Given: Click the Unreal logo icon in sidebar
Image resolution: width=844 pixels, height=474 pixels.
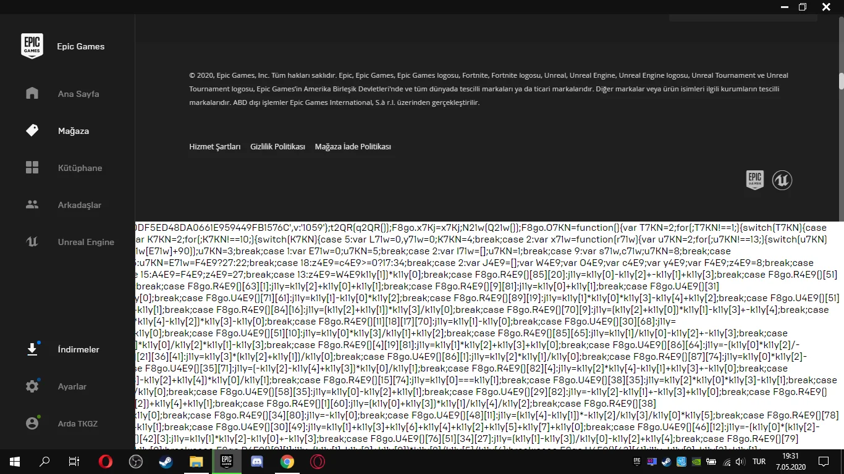Looking at the screenshot, I should click(x=32, y=242).
